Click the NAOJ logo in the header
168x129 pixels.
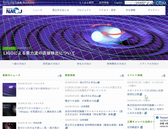point(14,10)
